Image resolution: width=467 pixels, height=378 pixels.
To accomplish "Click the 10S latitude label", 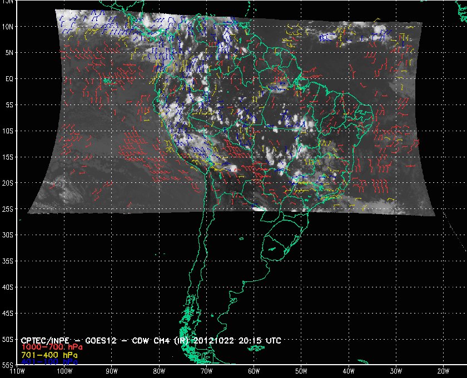I will (8, 131).
